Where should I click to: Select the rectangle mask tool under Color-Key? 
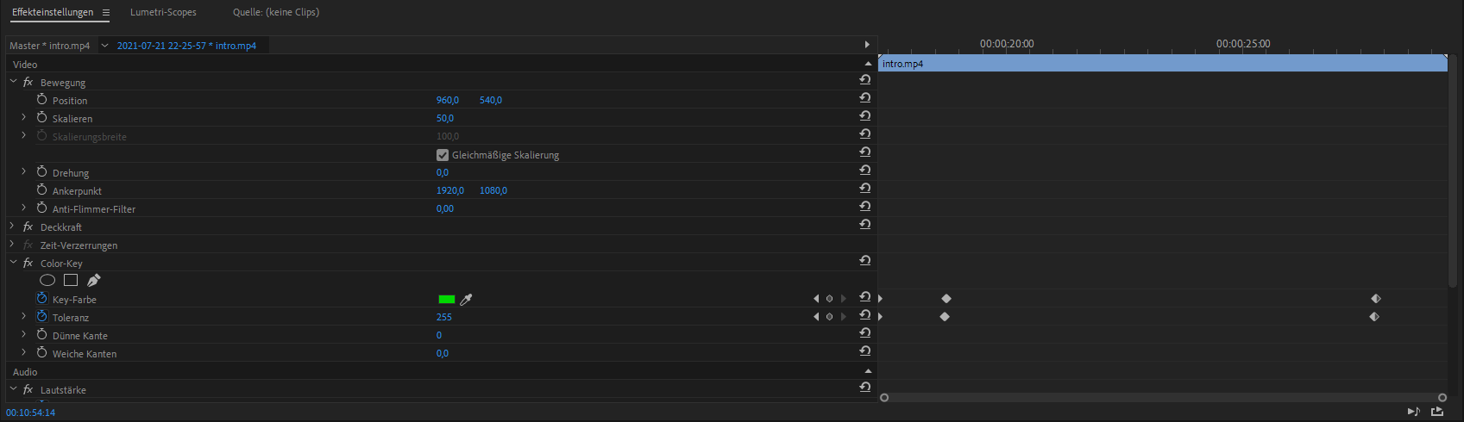[x=71, y=280]
